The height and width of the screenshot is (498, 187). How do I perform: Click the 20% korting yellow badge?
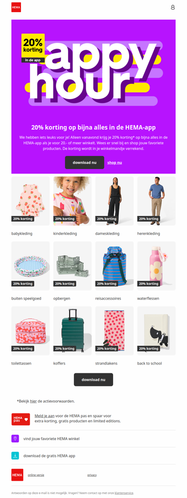pyautogui.click(x=33, y=45)
